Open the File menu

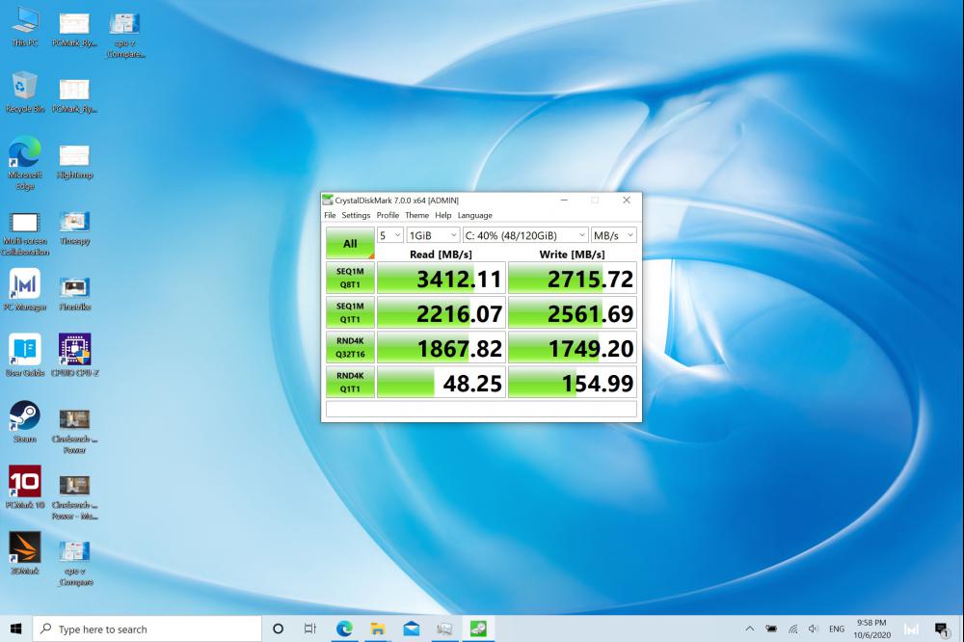click(330, 215)
